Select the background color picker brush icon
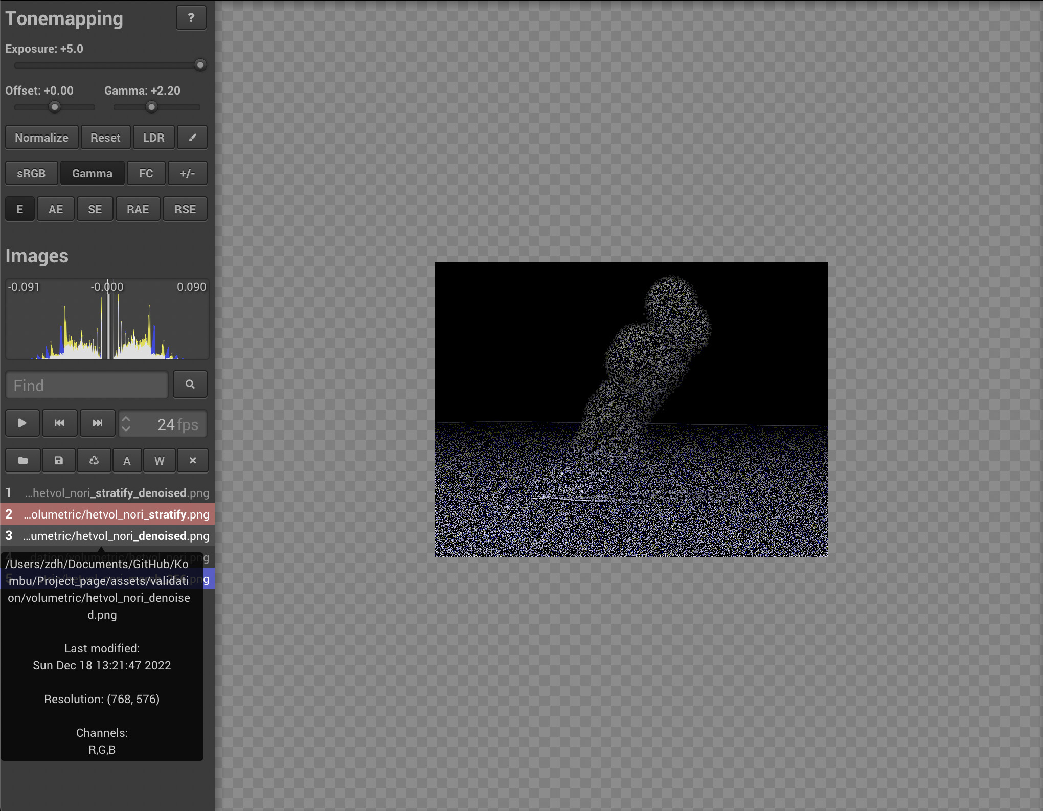 coord(192,138)
